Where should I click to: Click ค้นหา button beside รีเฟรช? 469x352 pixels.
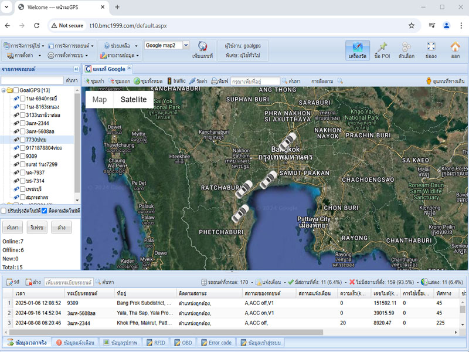[x=12, y=228]
